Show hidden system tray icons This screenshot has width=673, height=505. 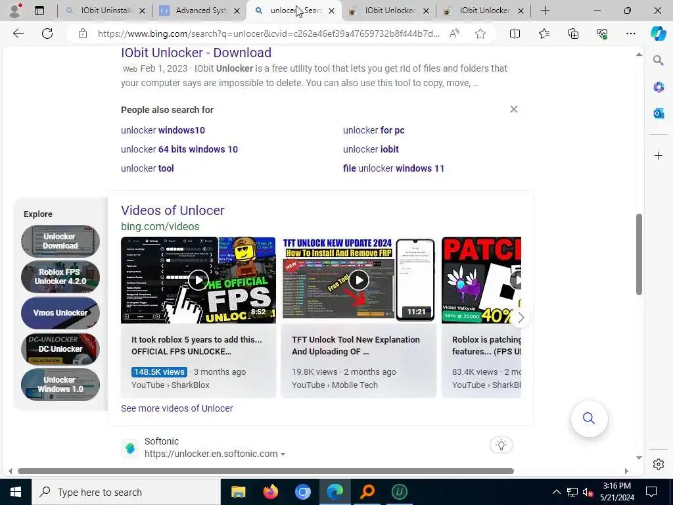click(556, 492)
